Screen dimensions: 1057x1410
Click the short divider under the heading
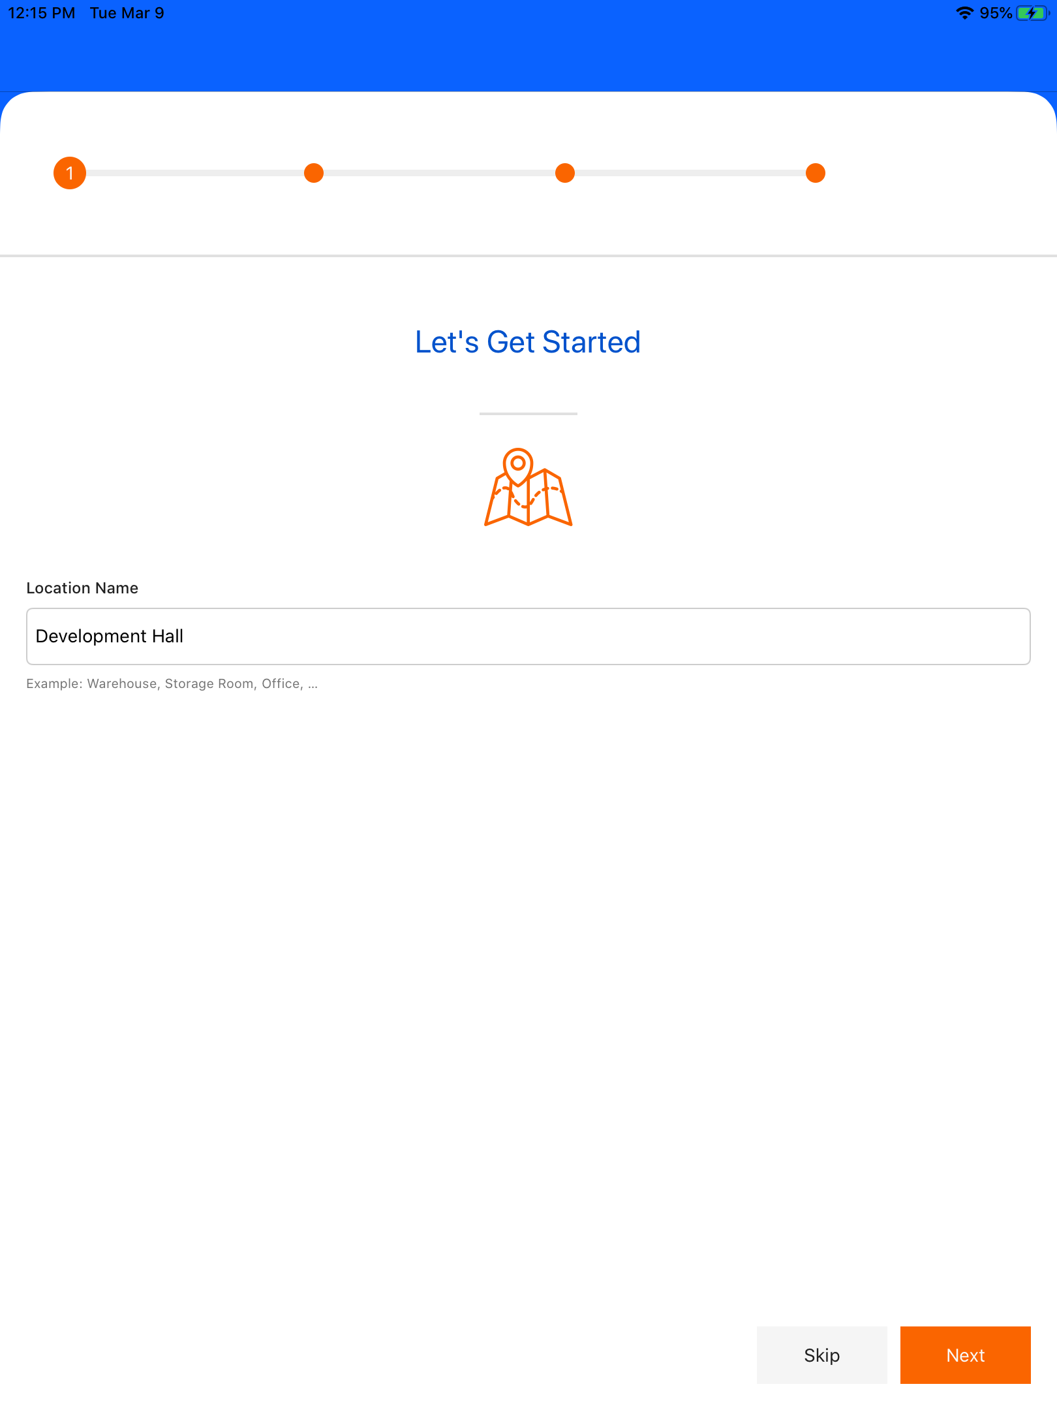528,413
